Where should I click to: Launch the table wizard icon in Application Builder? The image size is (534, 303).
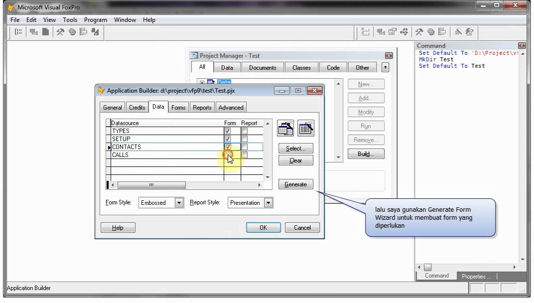pos(306,128)
